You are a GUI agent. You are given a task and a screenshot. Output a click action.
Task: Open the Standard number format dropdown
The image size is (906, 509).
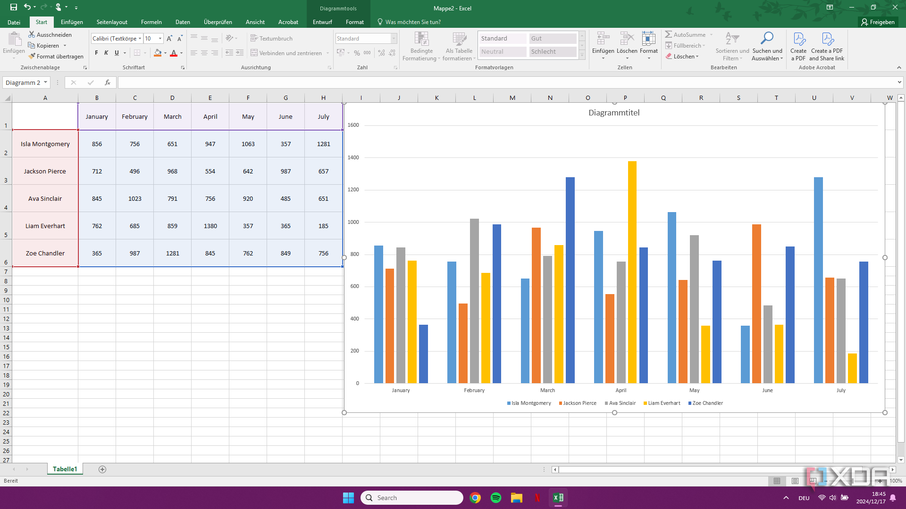coord(394,39)
